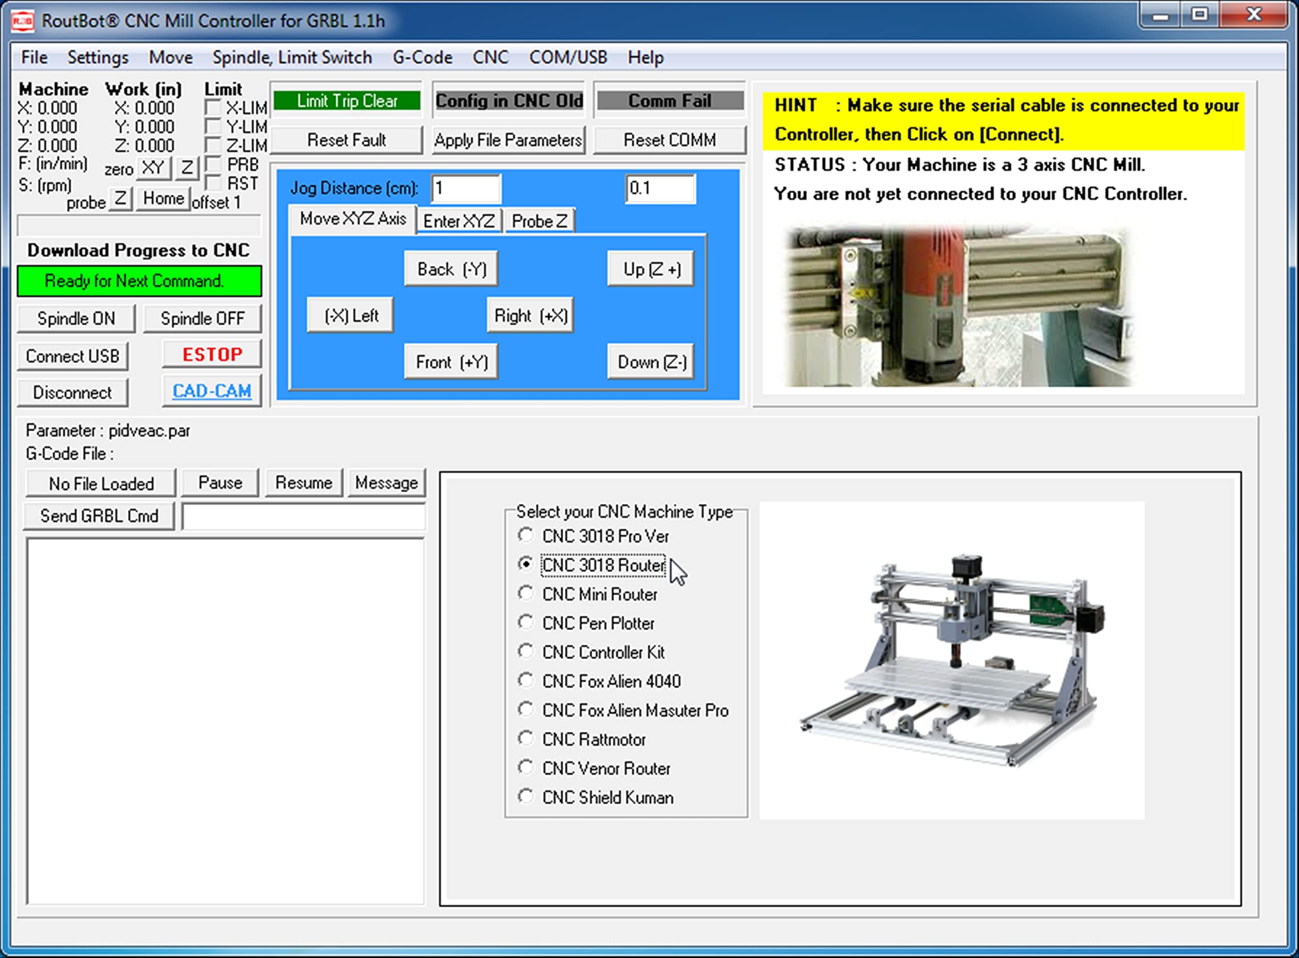
Task: Toggle the RST checkbox
Action: (213, 183)
